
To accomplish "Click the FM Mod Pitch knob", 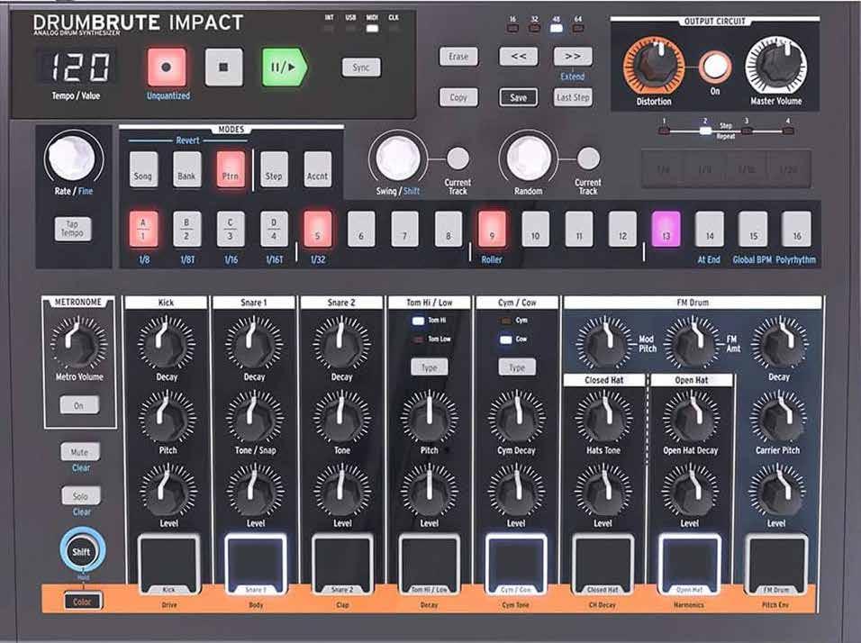I will tap(604, 344).
